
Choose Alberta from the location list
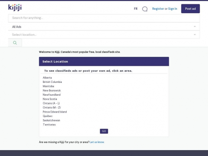47,78
